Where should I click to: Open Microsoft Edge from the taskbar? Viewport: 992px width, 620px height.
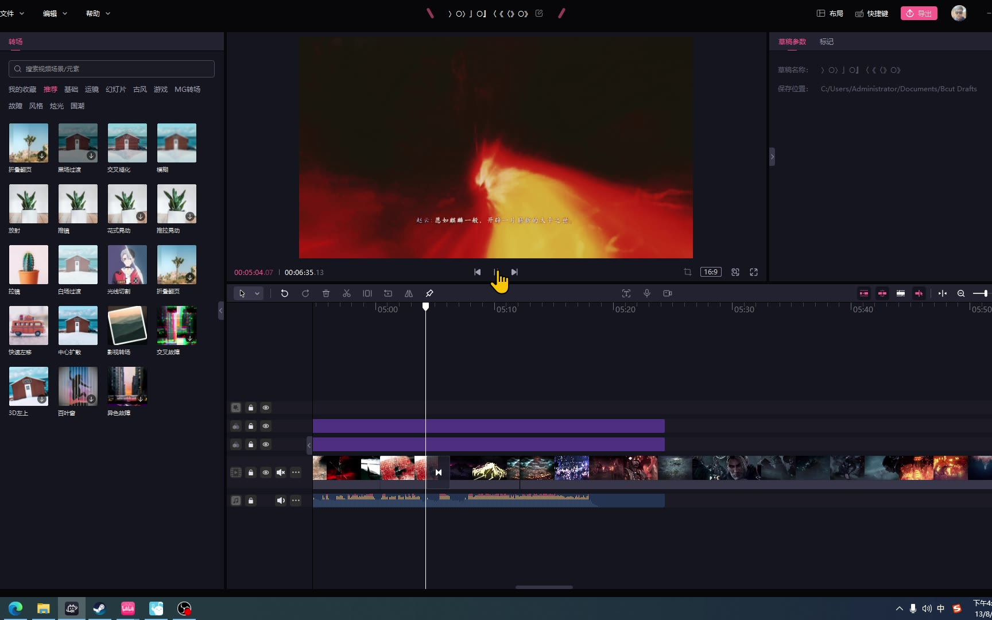click(15, 609)
